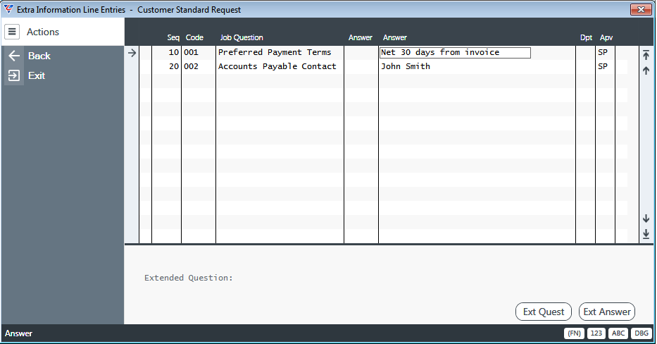This screenshot has height=344, width=657.
Task: Click code 002 cell
Action: click(x=191, y=66)
